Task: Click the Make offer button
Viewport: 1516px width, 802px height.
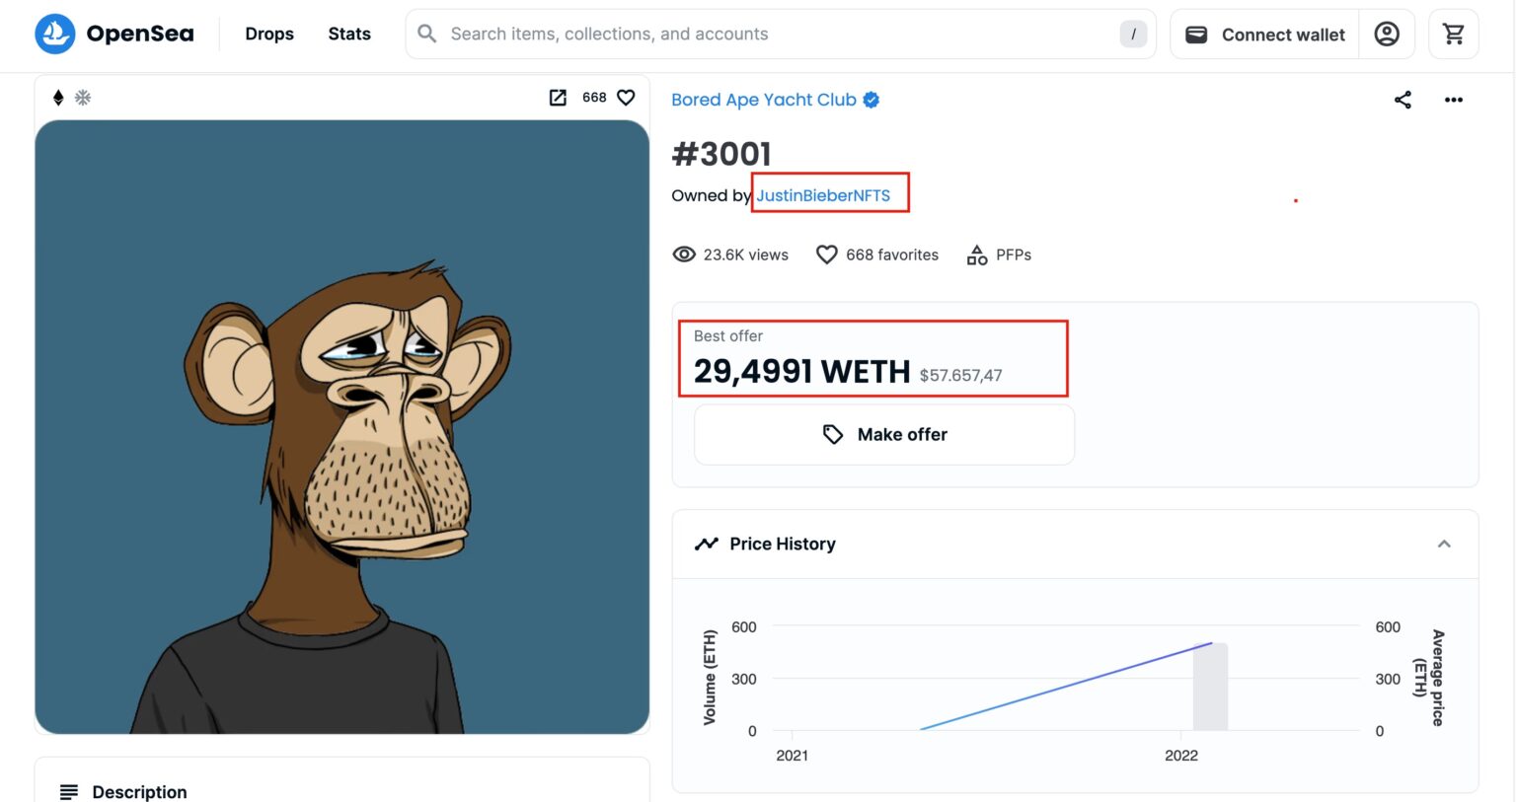Action: coord(884,435)
